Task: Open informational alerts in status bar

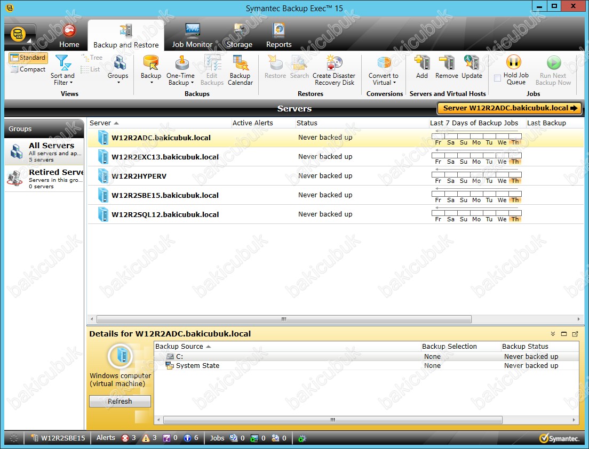Action: point(191,438)
